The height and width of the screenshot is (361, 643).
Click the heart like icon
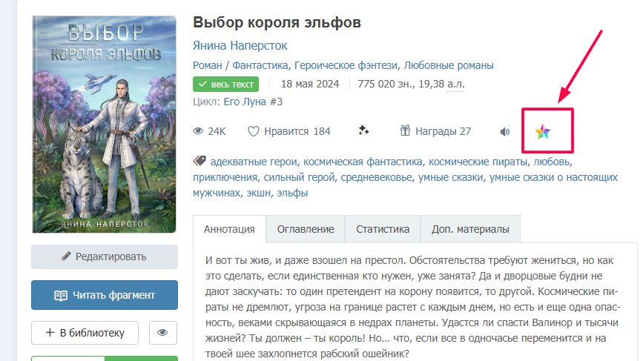[254, 132]
